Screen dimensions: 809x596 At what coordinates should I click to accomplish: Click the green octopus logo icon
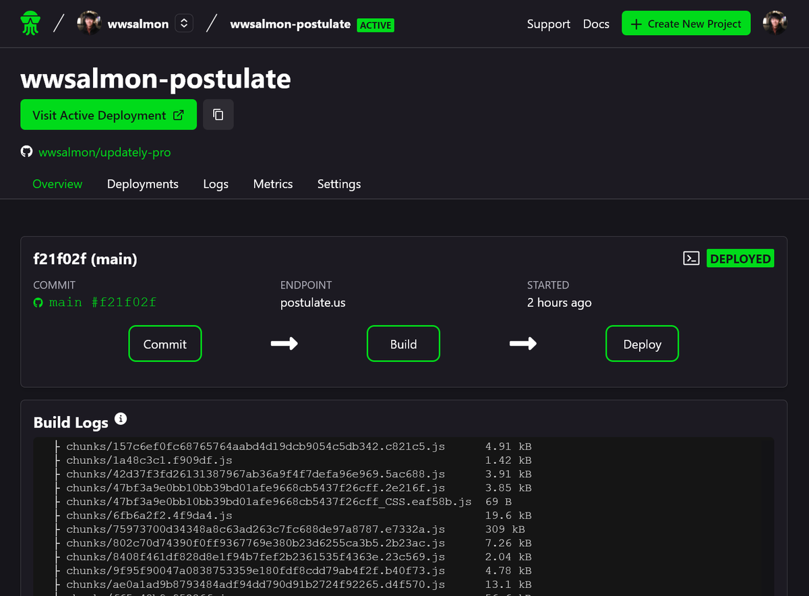click(x=30, y=24)
